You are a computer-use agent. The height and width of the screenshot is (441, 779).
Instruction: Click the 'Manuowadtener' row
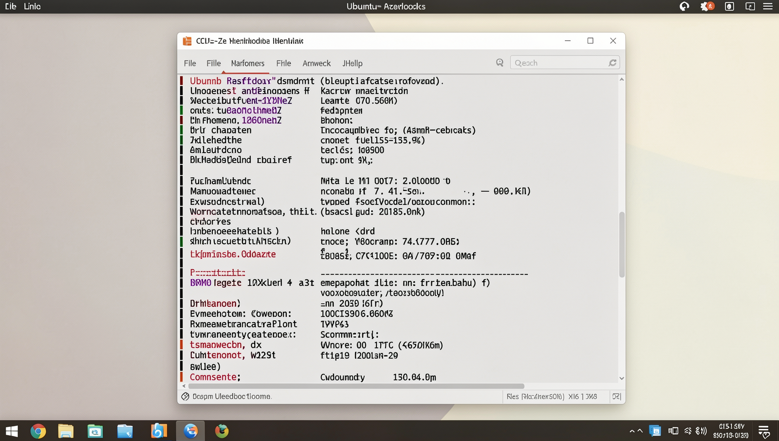coord(223,191)
